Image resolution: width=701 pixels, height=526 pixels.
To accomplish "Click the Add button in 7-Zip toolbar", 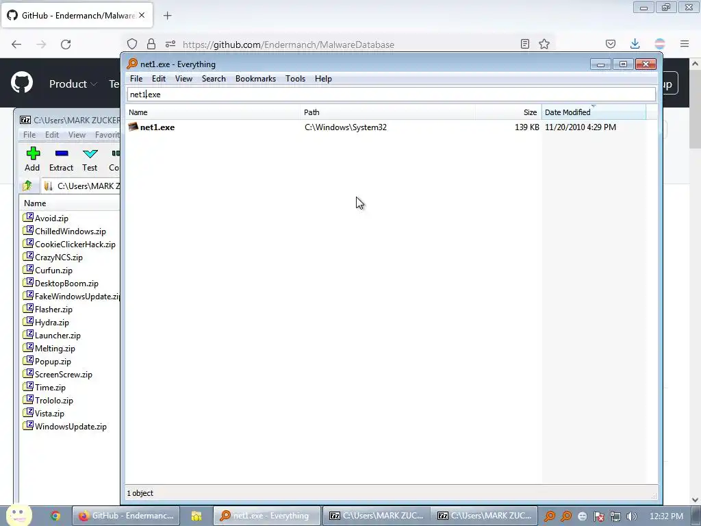I will pyautogui.click(x=32, y=159).
